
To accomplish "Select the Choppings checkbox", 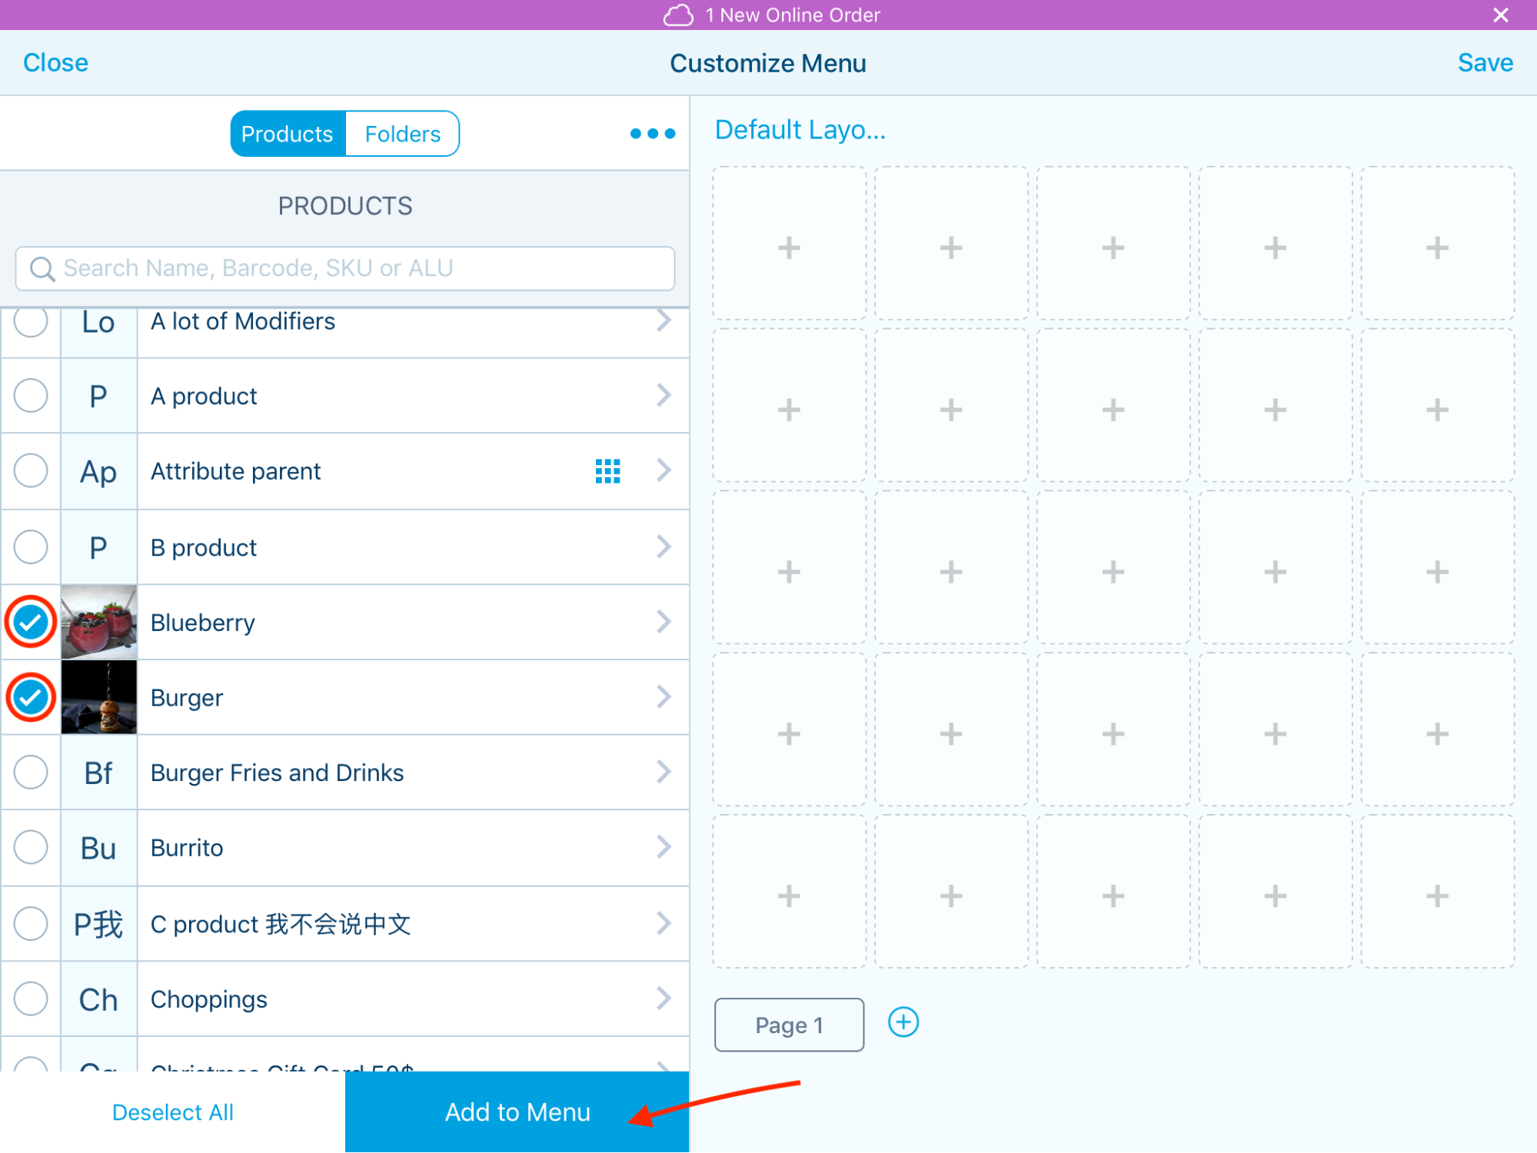I will [30, 998].
